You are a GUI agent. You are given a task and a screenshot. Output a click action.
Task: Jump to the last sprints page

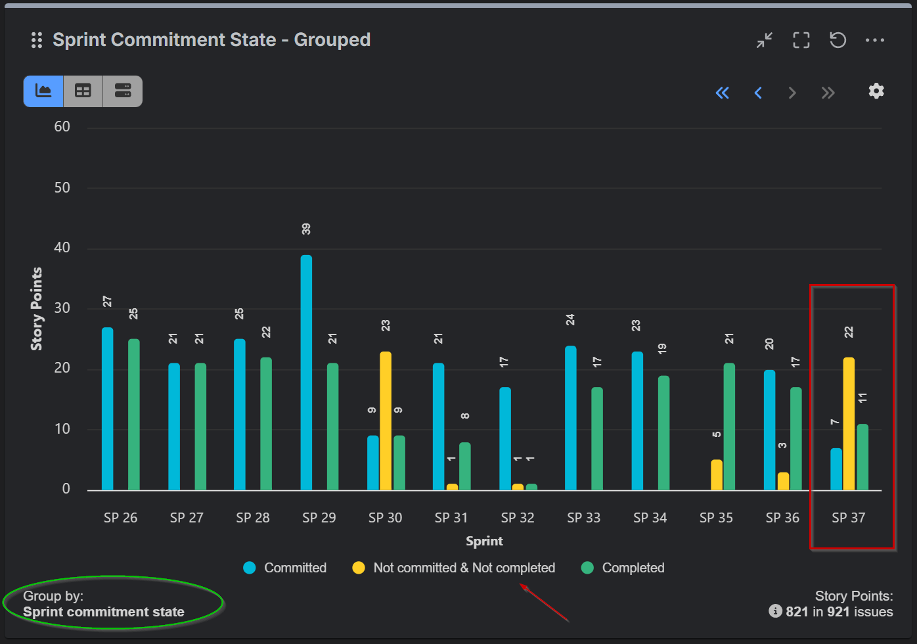(x=828, y=93)
